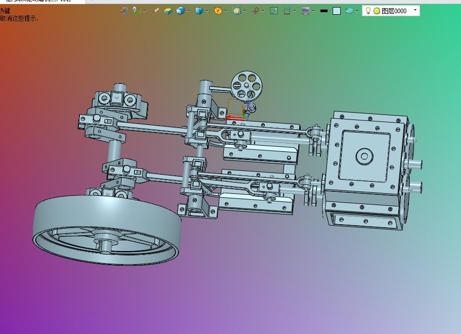
Task: Click the gray monitor display icon
Action: point(305,11)
